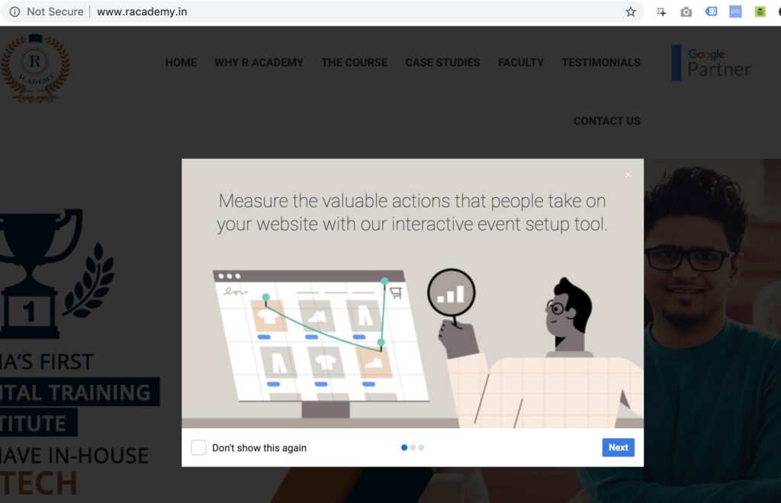
Task: Go to WHY R ACADEMY page
Action: (259, 63)
